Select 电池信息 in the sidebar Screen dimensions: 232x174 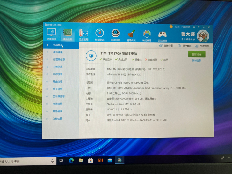click(57, 104)
